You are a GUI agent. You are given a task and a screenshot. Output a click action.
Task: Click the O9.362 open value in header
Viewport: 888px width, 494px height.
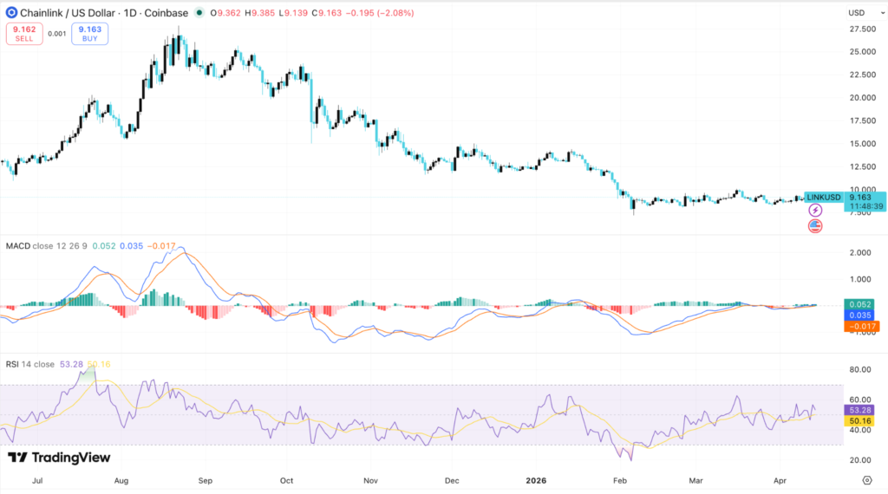(x=225, y=12)
